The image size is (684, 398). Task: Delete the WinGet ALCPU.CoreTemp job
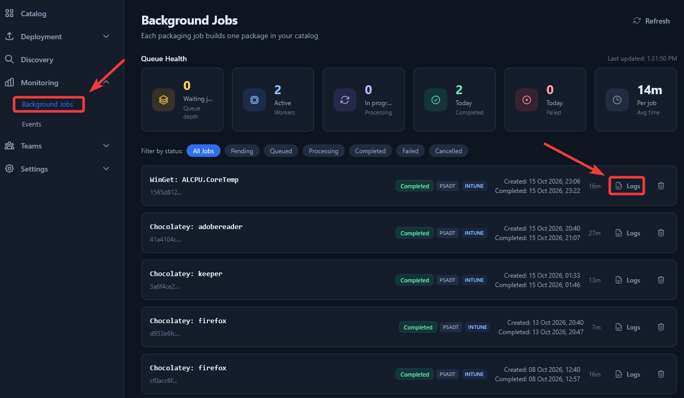point(661,186)
